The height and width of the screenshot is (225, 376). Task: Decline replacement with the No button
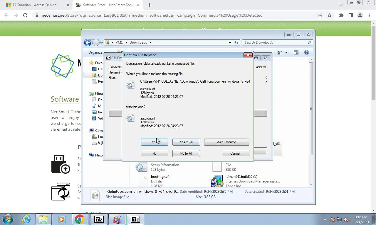[x=154, y=154]
